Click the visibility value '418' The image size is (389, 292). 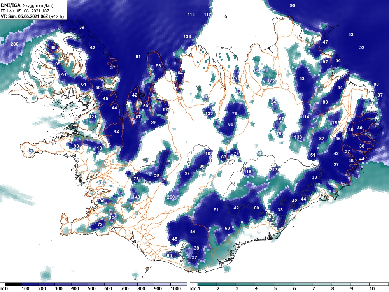pyautogui.click(x=240, y=93)
